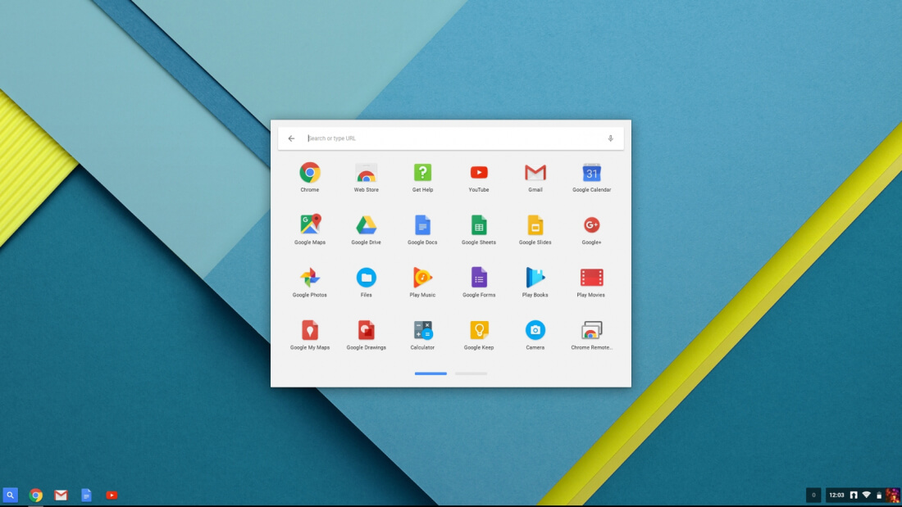Open the Camera app

(x=535, y=330)
